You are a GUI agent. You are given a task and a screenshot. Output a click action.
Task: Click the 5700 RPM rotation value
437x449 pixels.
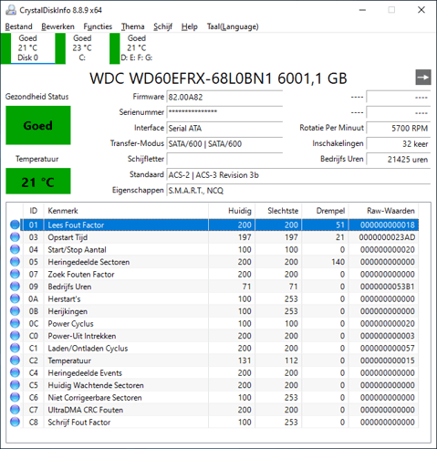coord(398,128)
